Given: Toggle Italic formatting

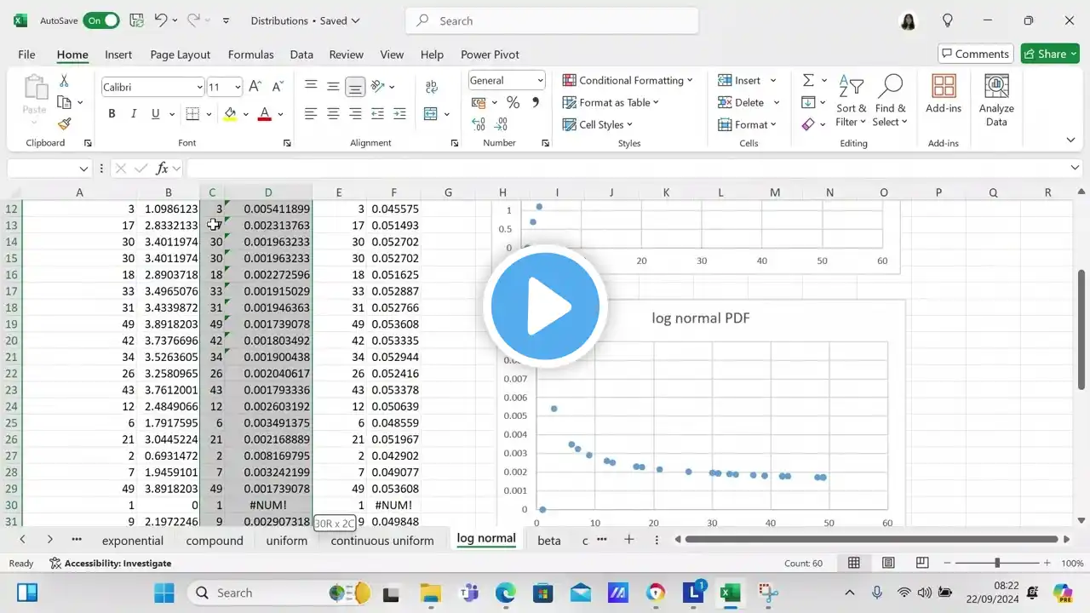Looking at the screenshot, I should click(x=134, y=114).
